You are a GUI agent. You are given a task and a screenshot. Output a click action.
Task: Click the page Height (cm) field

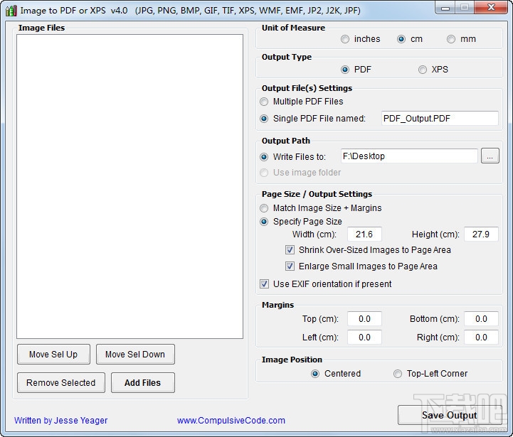click(x=481, y=234)
